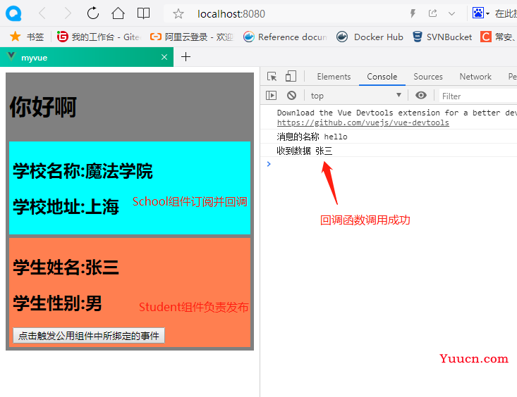Open the home page icon
517x397 pixels.
click(x=118, y=13)
